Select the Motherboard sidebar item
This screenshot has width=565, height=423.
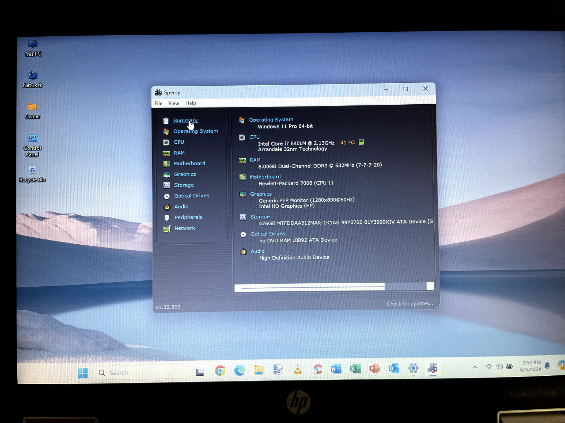coord(189,164)
